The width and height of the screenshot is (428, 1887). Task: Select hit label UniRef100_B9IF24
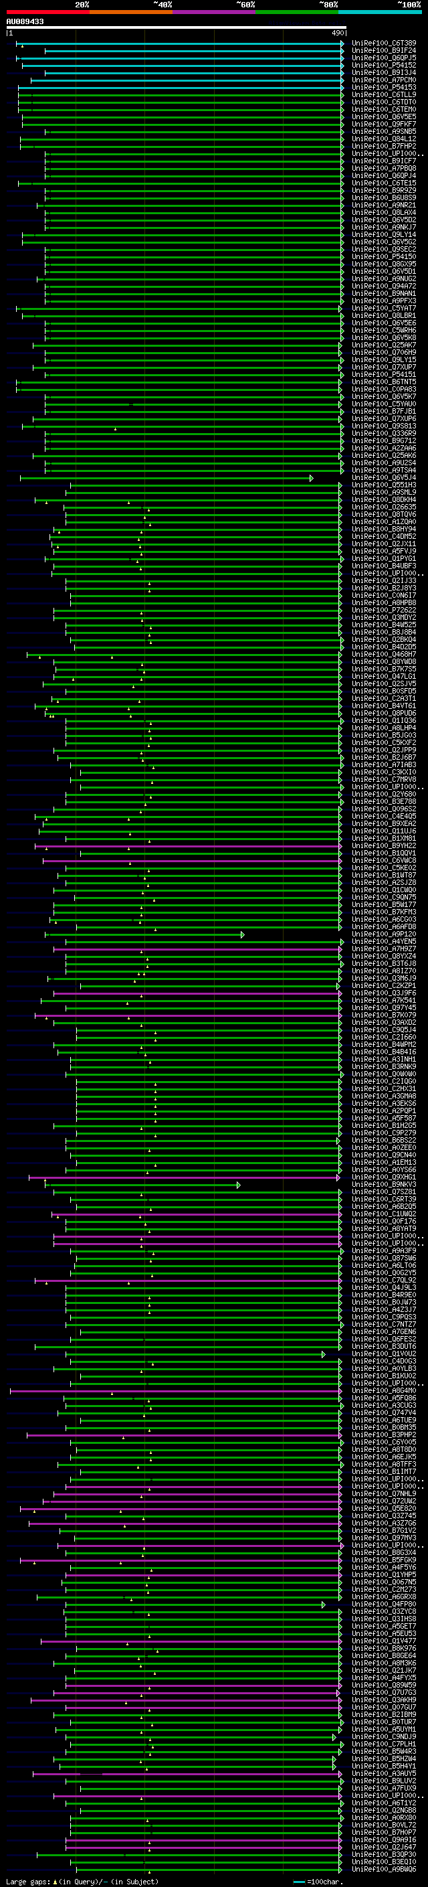(x=384, y=51)
